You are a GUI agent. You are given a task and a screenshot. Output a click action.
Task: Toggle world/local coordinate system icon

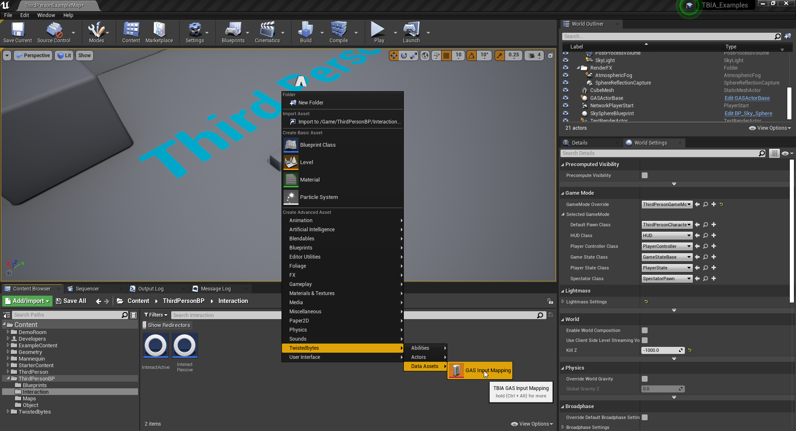[x=425, y=56]
